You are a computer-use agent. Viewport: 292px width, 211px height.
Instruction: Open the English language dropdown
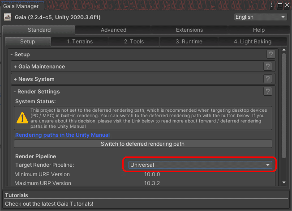click(260, 17)
